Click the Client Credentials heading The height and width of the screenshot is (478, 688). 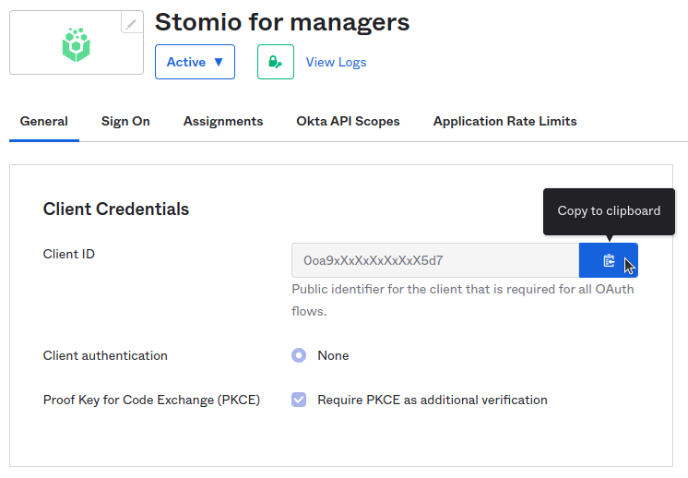pos(116,209)
